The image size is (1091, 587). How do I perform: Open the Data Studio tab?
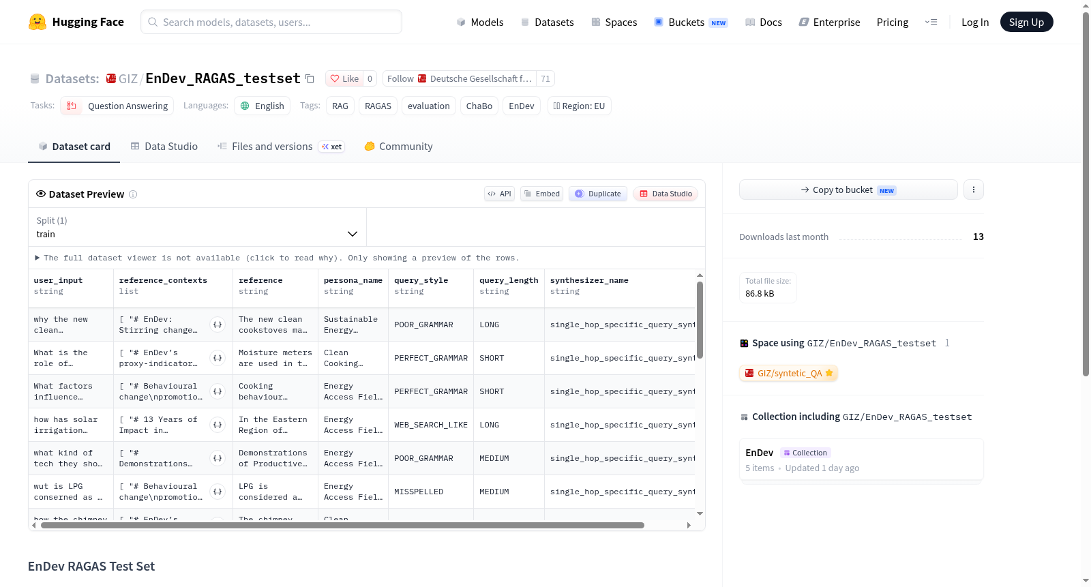pos(164,146)
